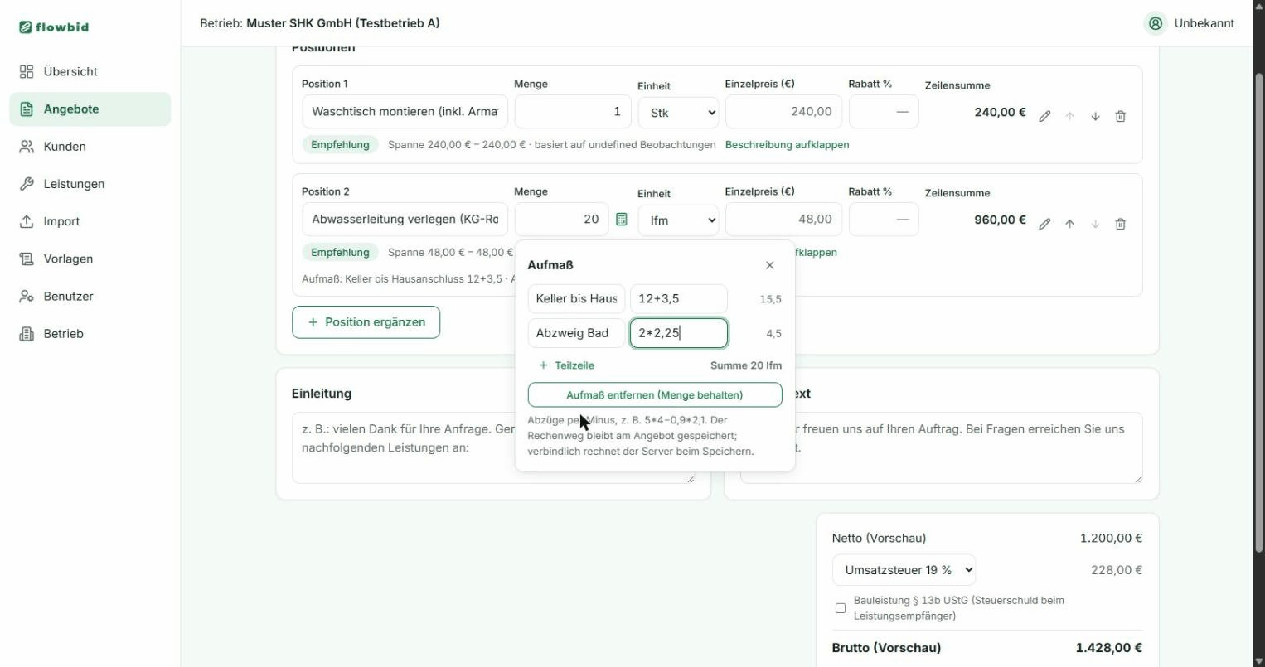Click the Keller bis Haus formula field 12+3,5
This screenshot has height=667, width=1265.
[679, 299]
